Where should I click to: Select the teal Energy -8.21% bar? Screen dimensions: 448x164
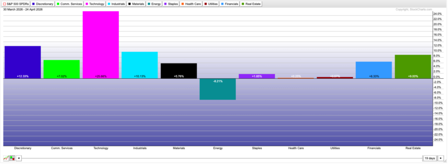pos(218,89)
